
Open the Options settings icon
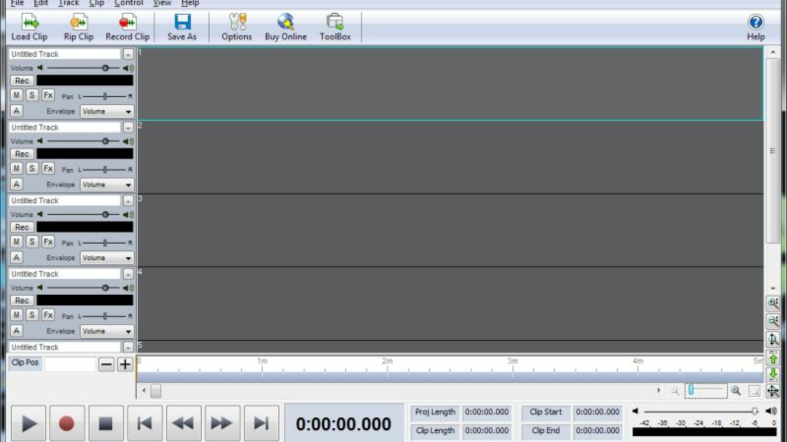[x=237, y=23]
